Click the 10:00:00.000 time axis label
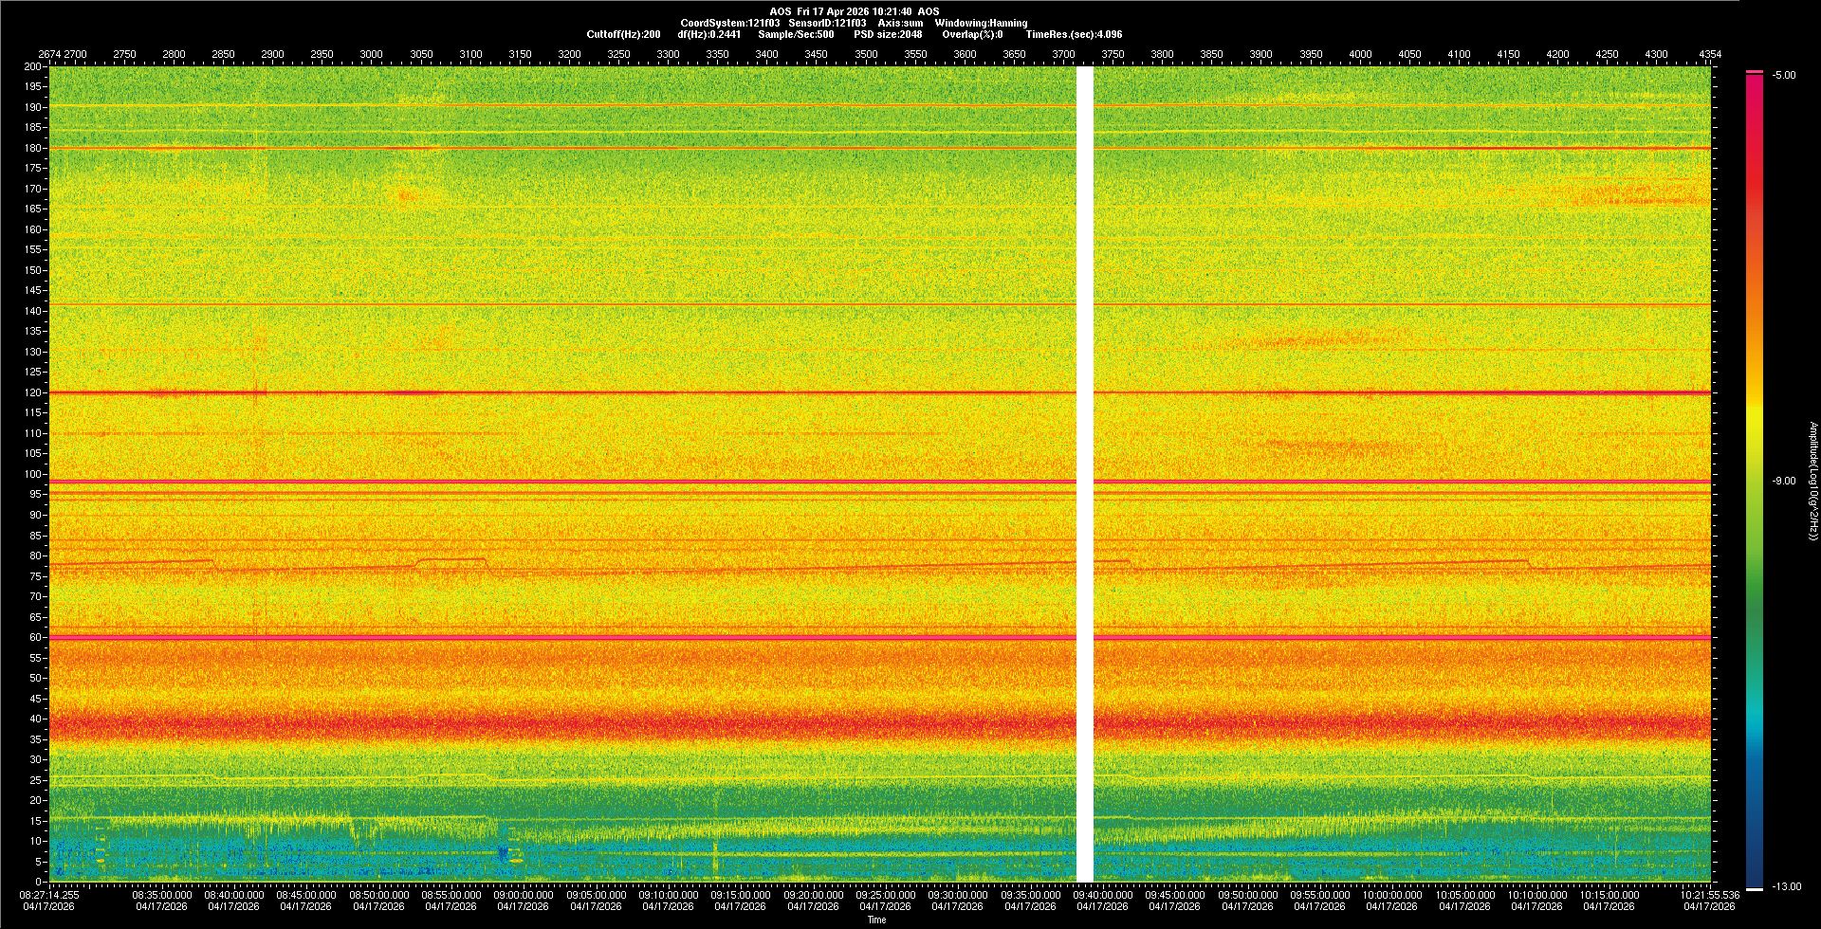This screenshot has width=1821, height=929. coord(1392,895)
